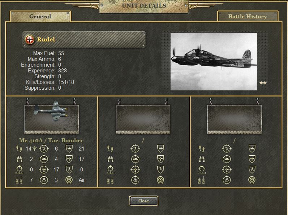Click the radio initiative icon for Me 410A
288x215 pixels.
point(20,180)
